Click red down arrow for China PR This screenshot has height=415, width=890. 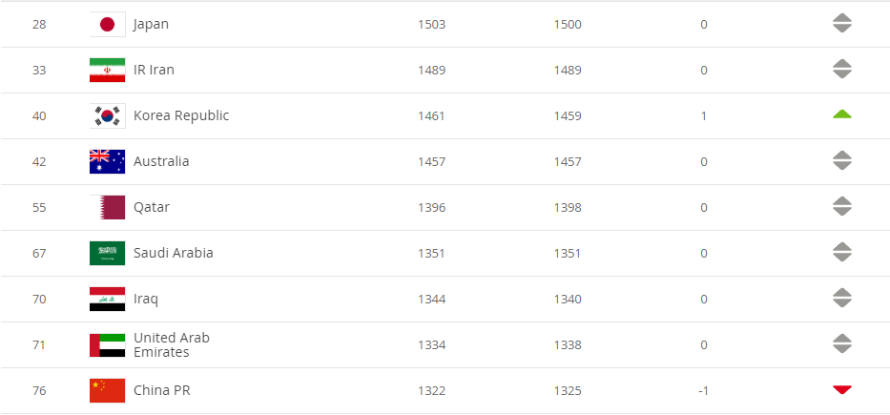click(x=842, y=389)
